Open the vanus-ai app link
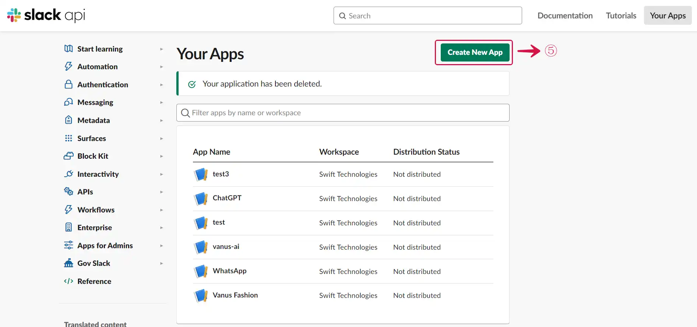The width and height of the screenshot is (697, 327). [x=226, y=246]
